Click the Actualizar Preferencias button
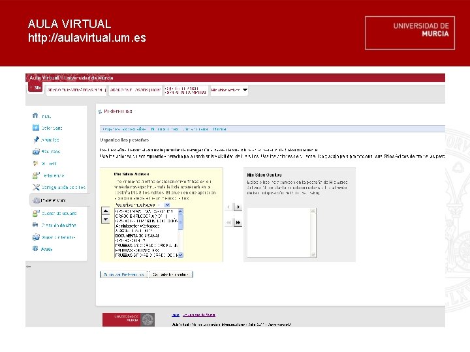Viewport: 470px width, 352px height. click(x=123, y=274)
